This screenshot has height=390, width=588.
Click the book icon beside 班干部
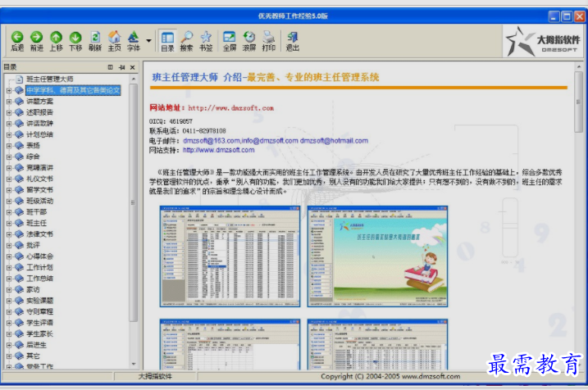pyautogui.click(x=19, y=212)
